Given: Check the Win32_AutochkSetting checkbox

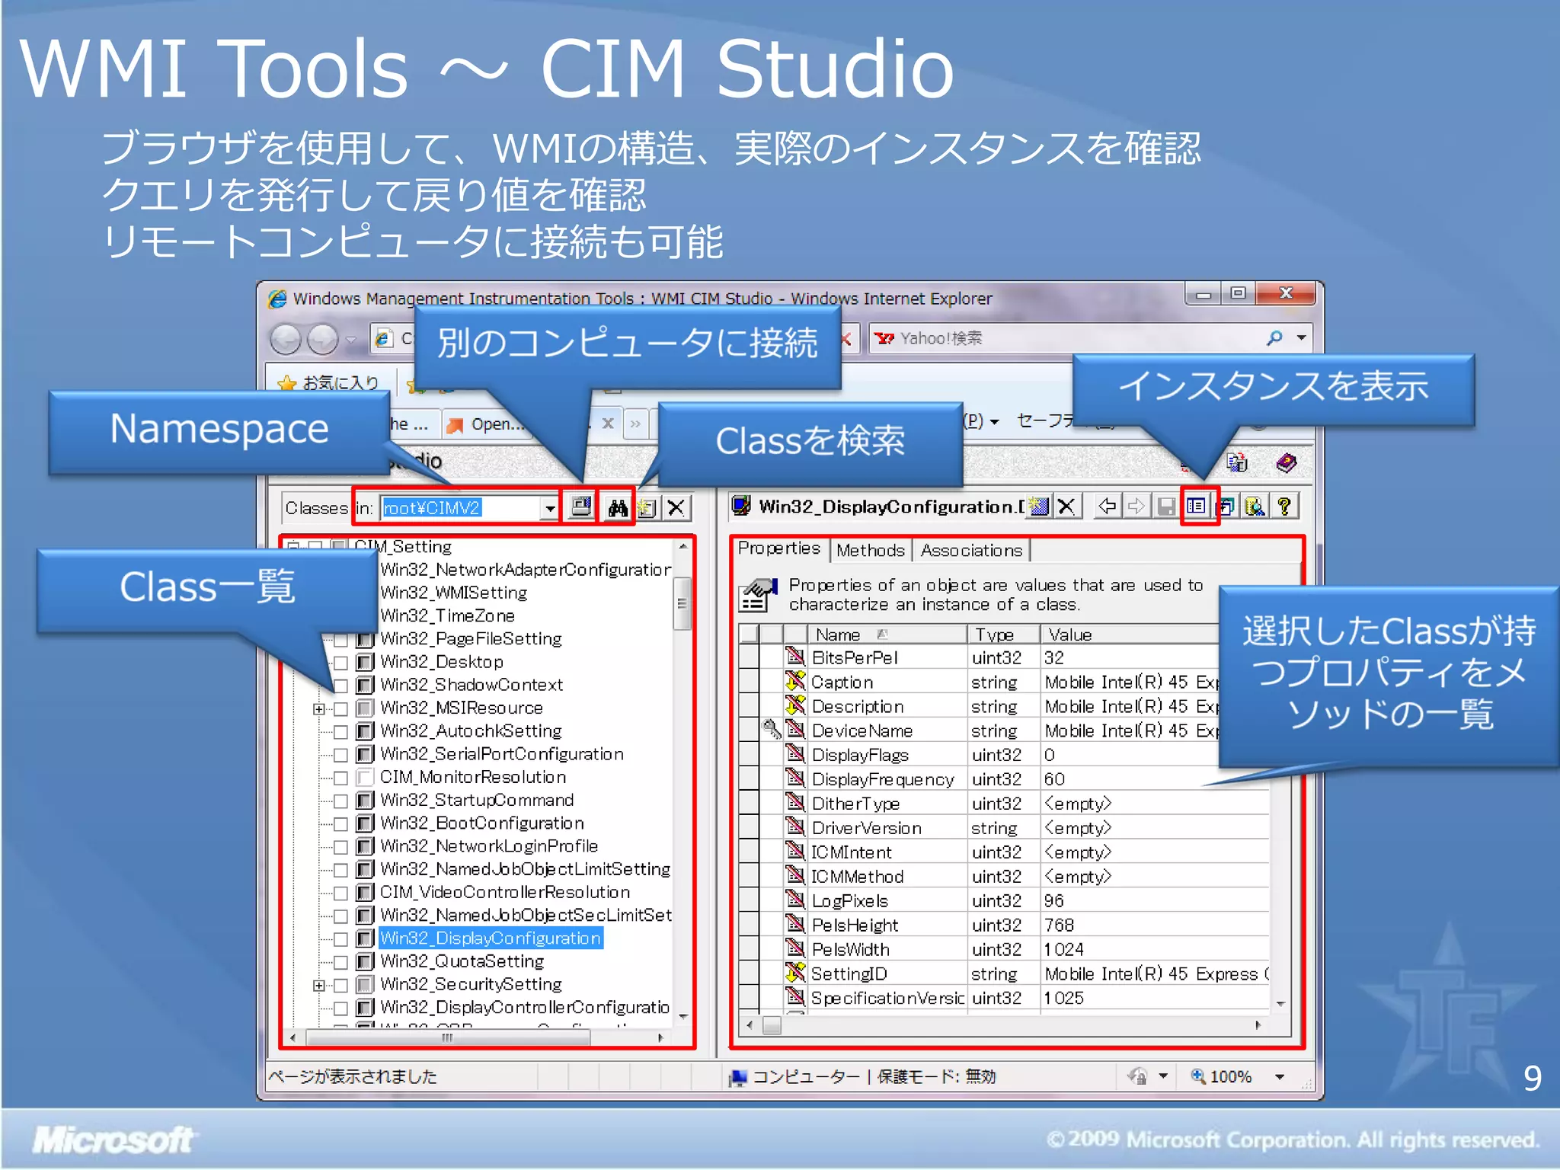Looking at the screenshot, I should (x=341, y=732).
